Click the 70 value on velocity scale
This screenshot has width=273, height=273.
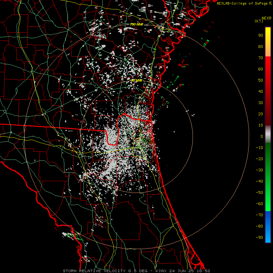click(x=261, y=58)
